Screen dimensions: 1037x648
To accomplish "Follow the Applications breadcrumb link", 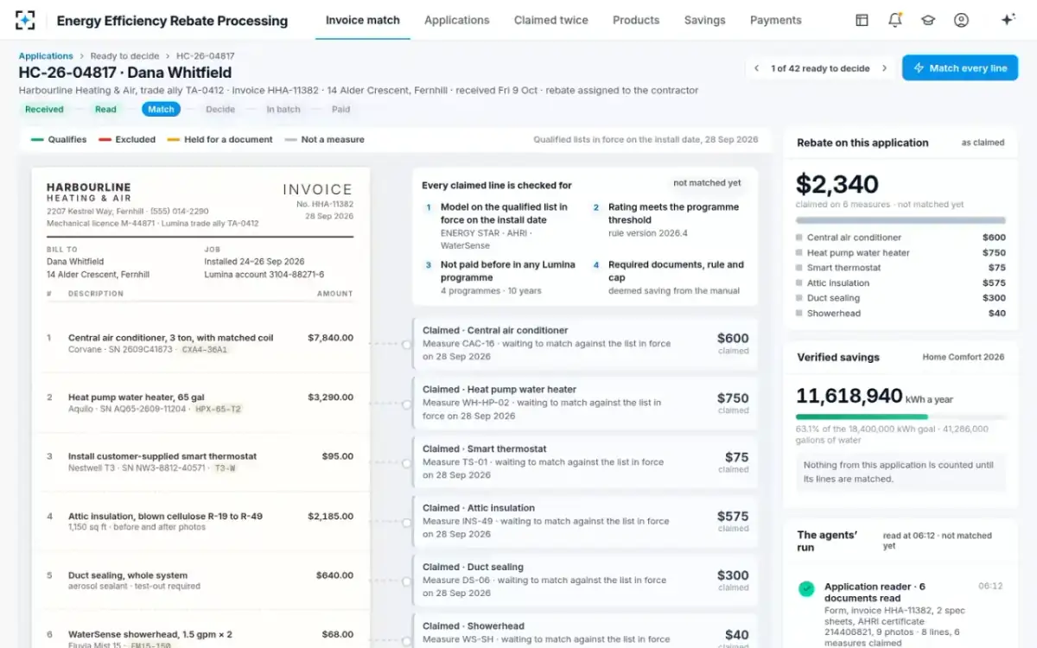I will 46,56.
